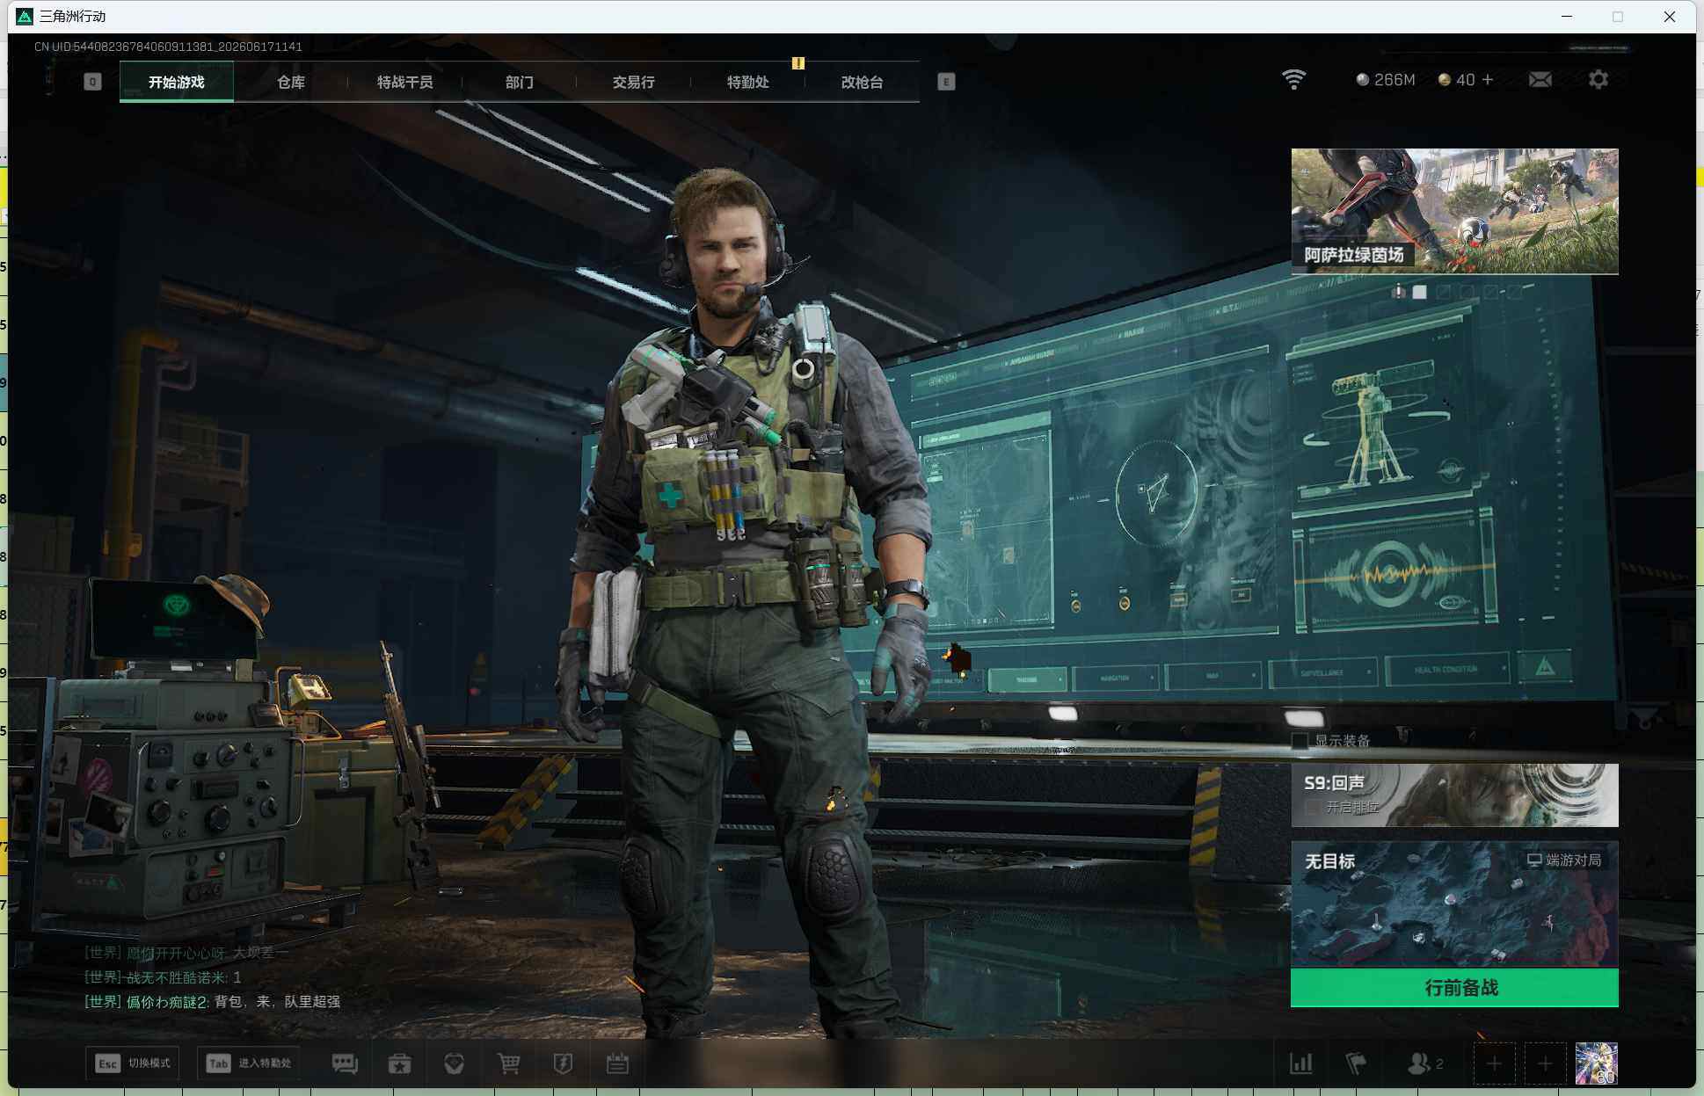Open the bar chart statistics icon

click(x=1301, y=1063)
